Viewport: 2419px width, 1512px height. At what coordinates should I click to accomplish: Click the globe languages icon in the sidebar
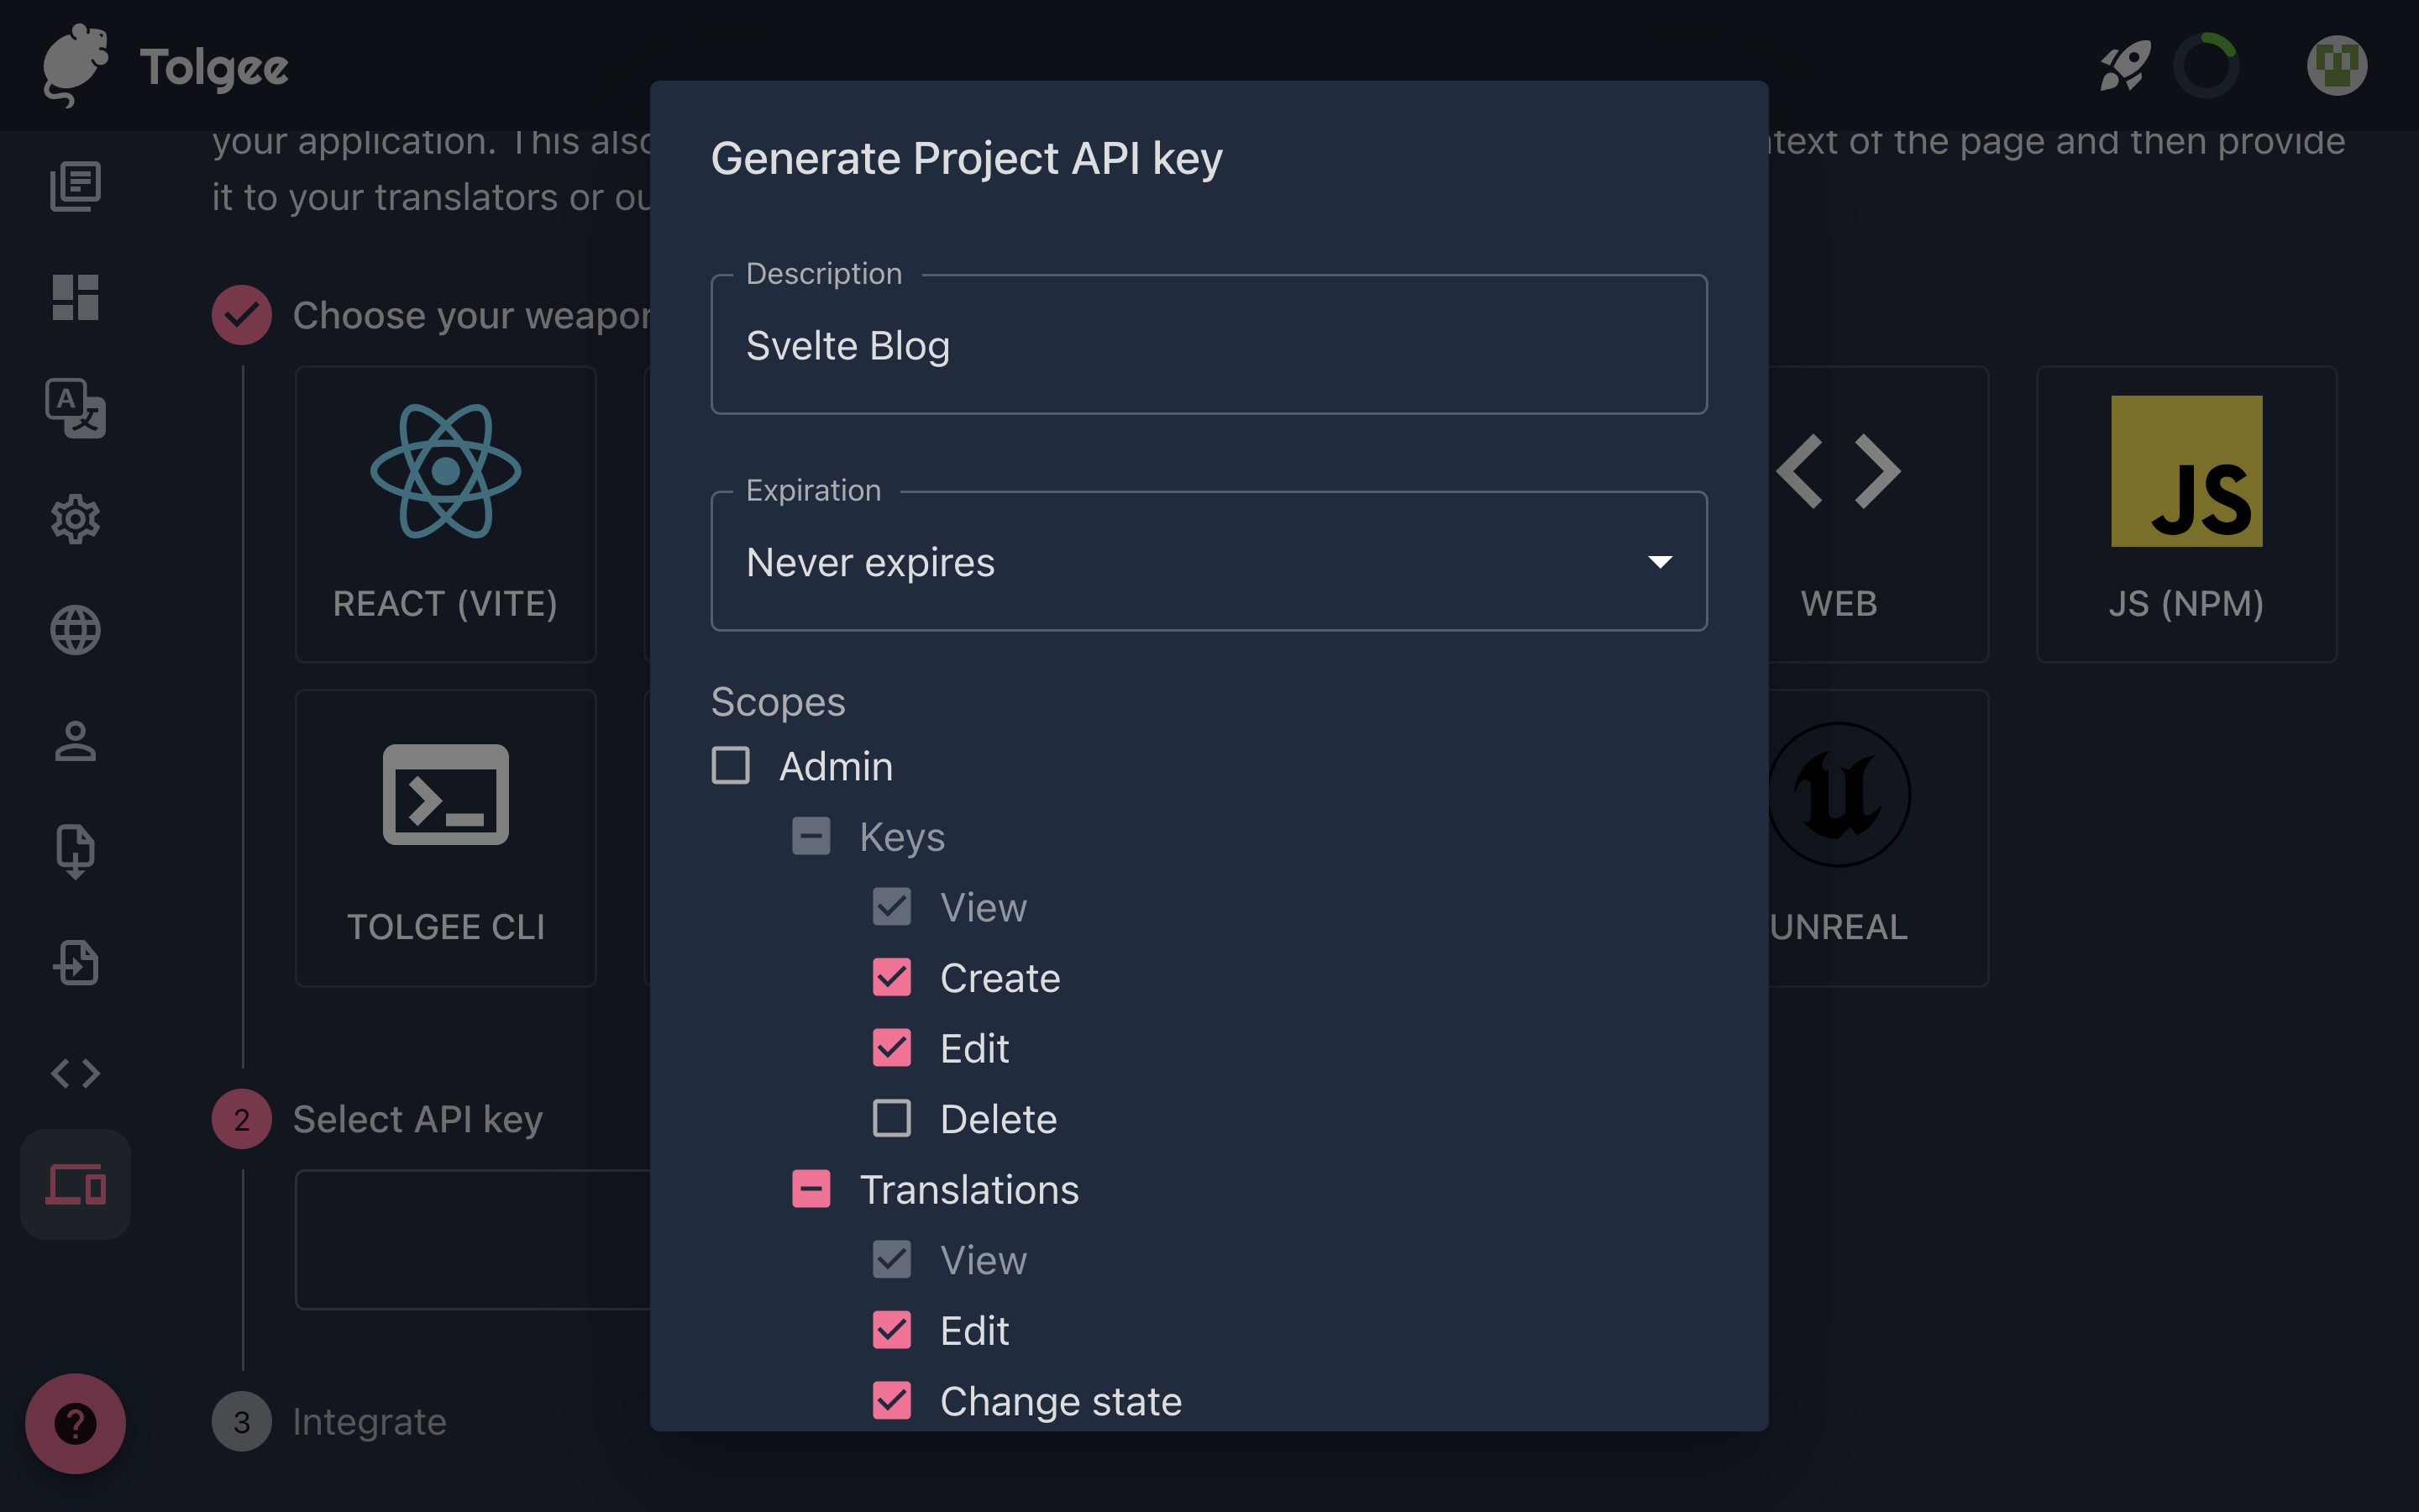click(75, 630)
